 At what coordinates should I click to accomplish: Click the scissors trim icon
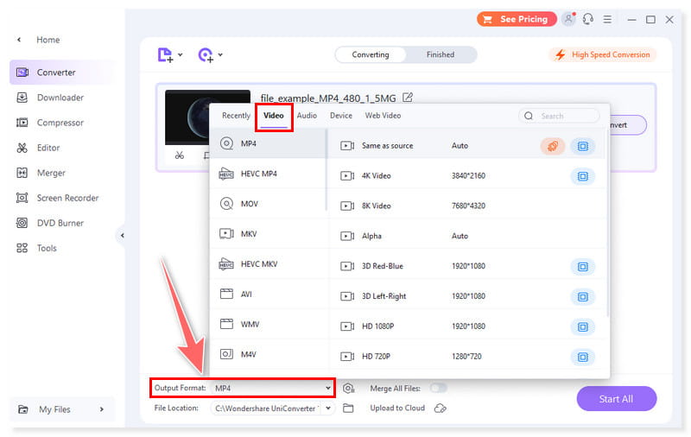click(179, 155)
